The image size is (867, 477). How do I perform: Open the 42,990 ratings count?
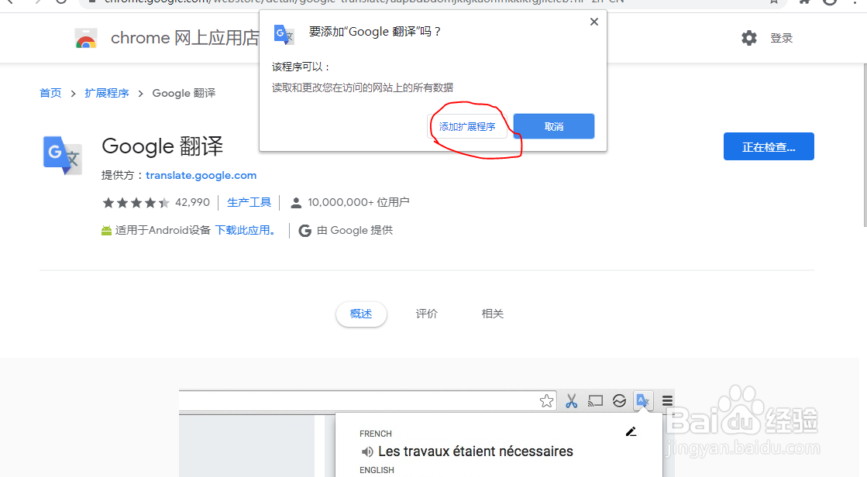click(192, 202)
